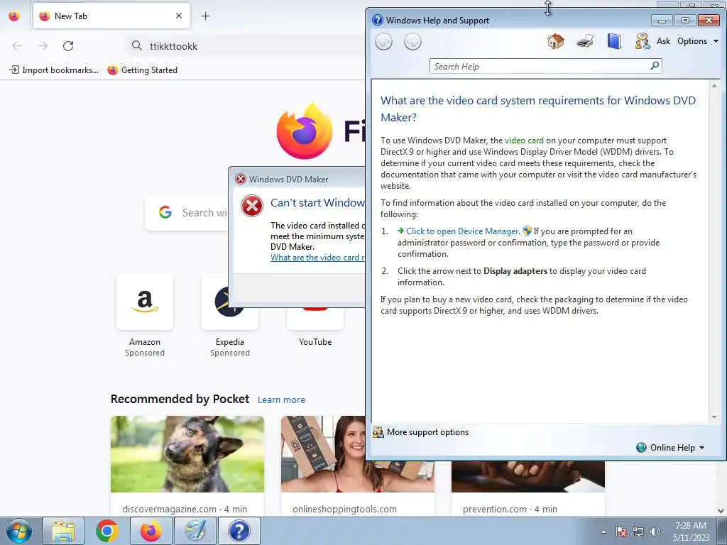Minimize the Windows Help and Support window
Viewport: 727px width, 545px height.
tap(662, 21)
